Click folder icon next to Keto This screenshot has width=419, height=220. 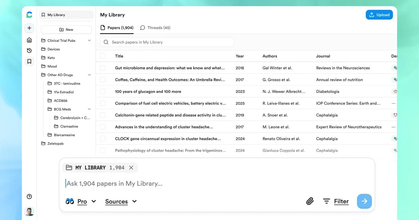click(43, 58)
